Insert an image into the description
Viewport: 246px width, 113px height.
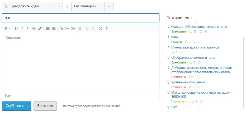pos(67,29)
